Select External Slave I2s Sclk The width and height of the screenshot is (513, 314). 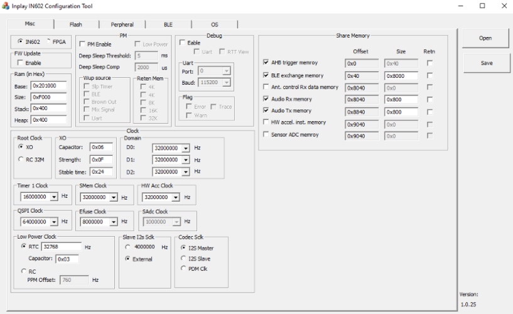[127, 259]
